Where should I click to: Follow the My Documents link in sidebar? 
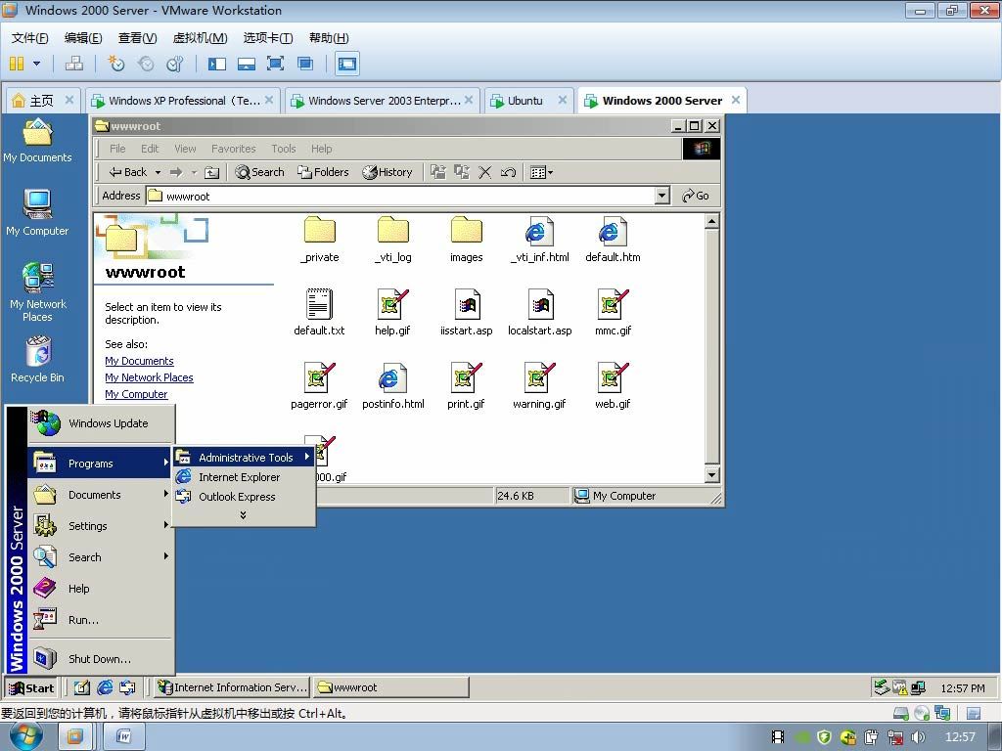[x=139, y=361]
